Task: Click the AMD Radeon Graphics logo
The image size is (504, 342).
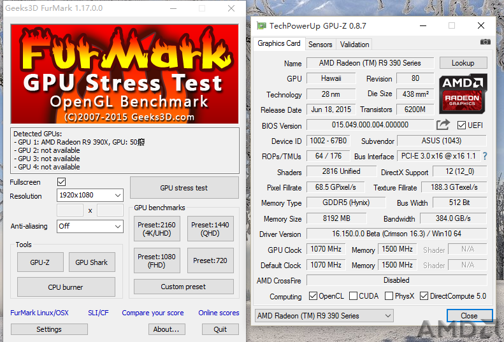Action: point(463,94)
